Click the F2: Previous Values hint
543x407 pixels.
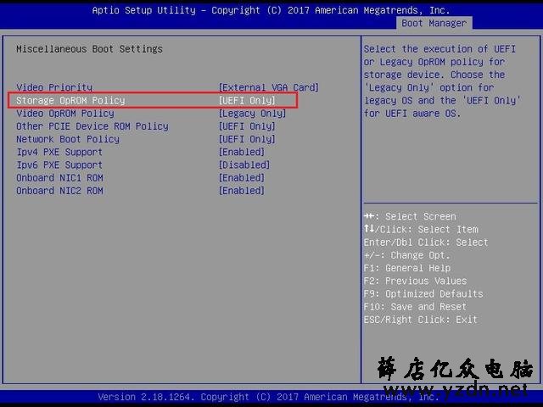click(415, 281)
